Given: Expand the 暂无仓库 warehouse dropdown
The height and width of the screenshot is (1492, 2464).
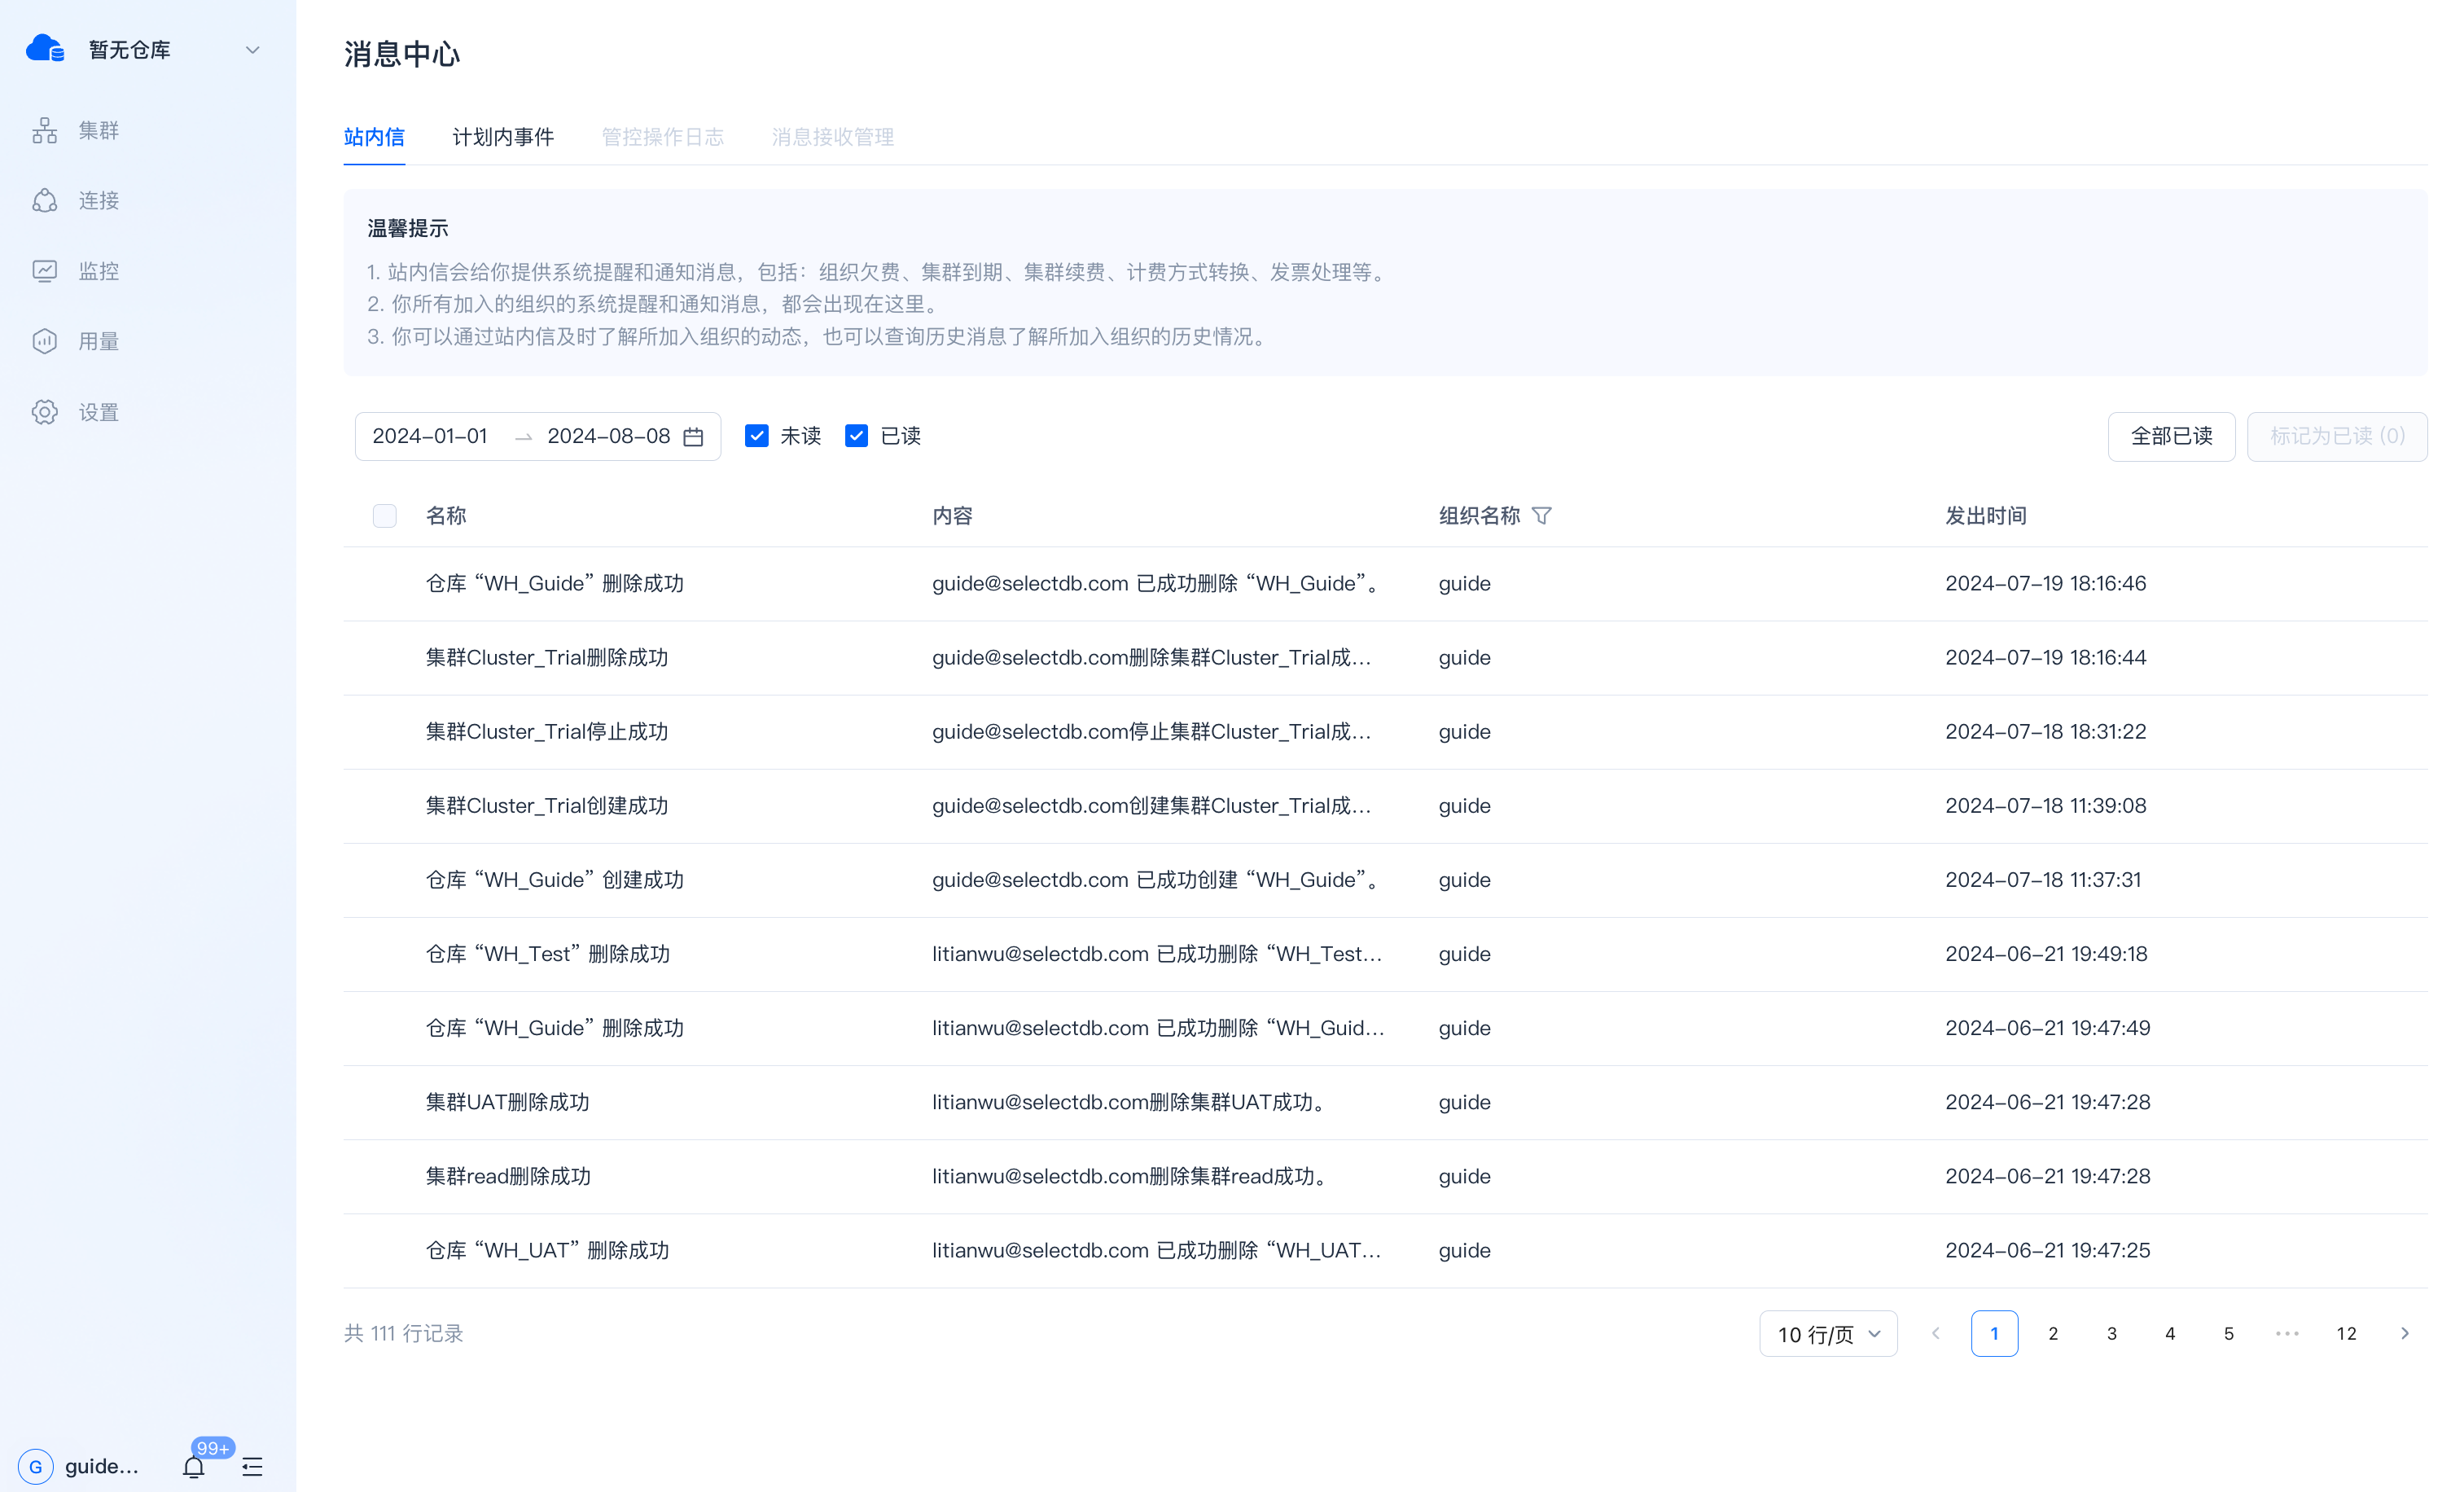Looking at the screenshot, I should click(x=252, y=50).
